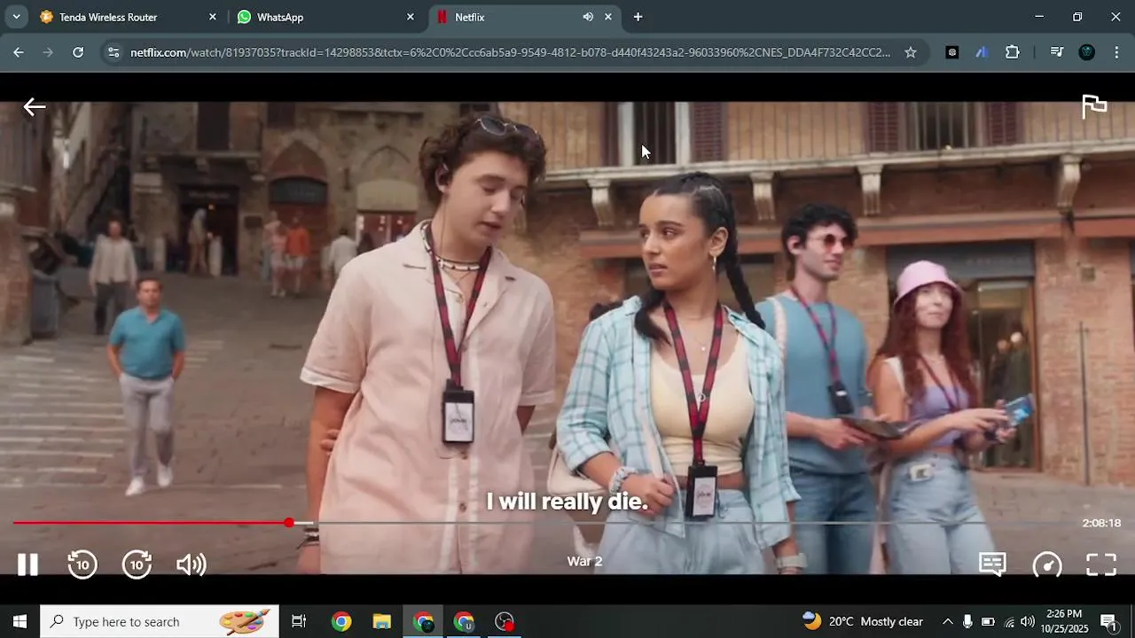Viewport: 1135px width, 638px height.
Task: Open a new browser tab
Action: (x=638, y=17)
